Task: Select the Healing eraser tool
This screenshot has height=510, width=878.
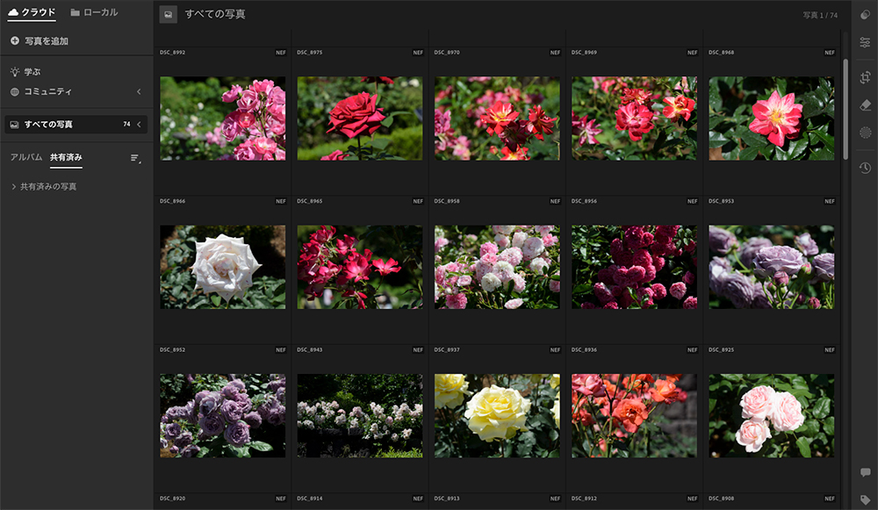Action: [865, 104]
